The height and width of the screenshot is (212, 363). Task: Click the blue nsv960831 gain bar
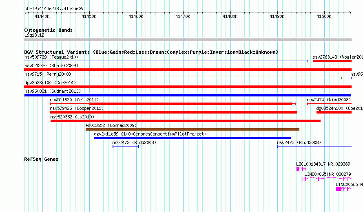point(188,95)
